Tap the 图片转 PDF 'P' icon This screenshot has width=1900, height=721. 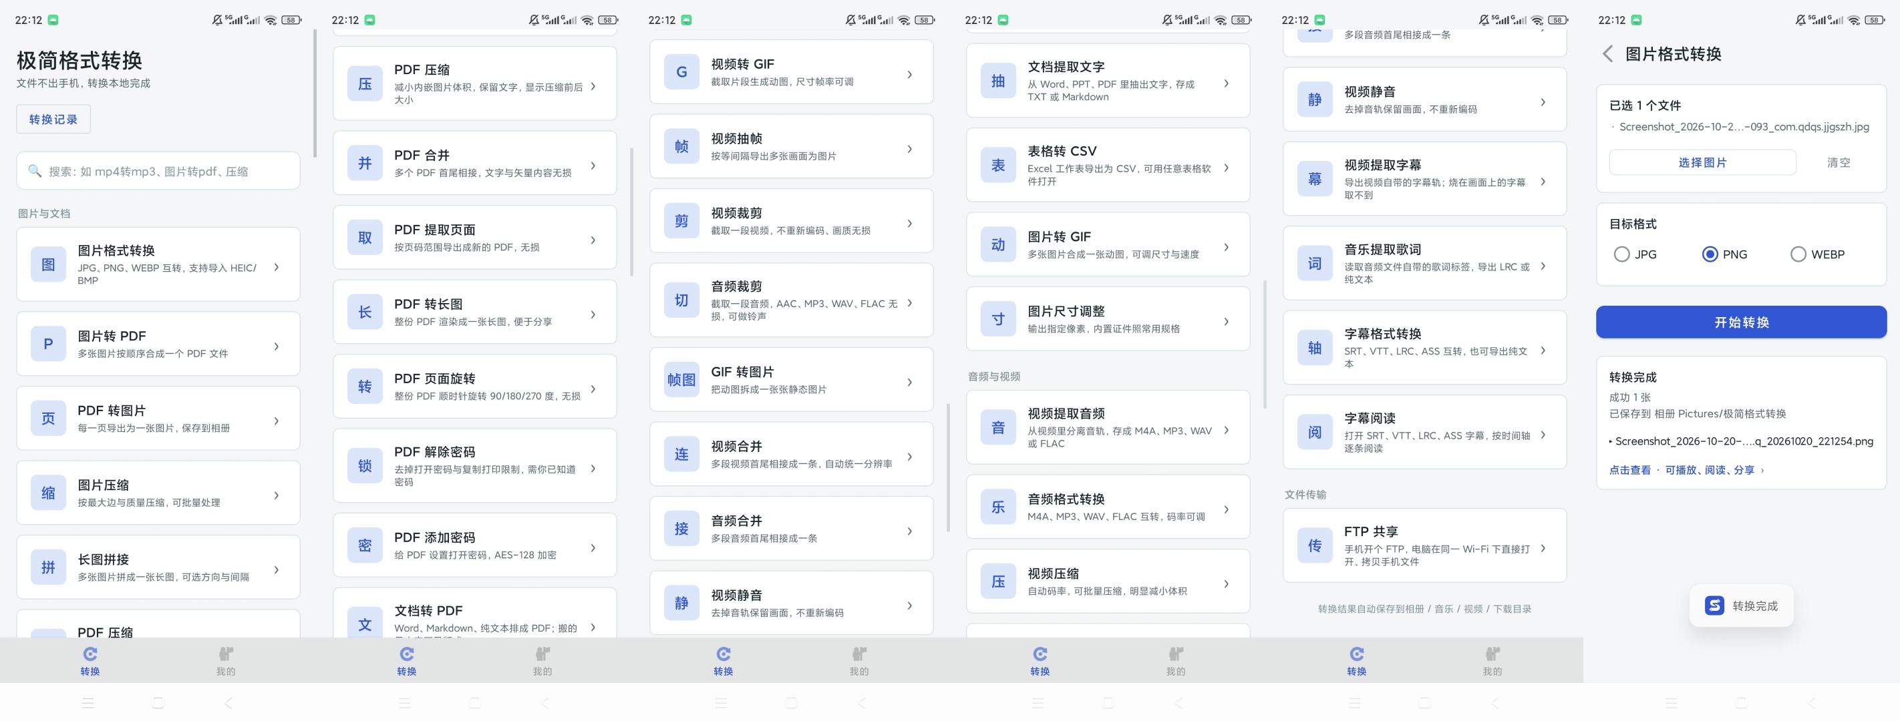pos(48,344)
